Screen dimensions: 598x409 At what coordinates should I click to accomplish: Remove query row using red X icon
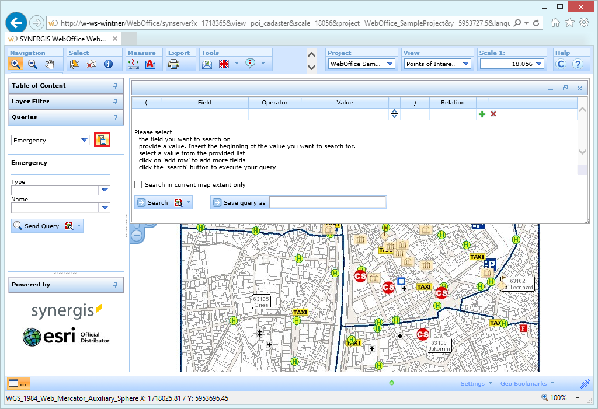click(493, 114)
